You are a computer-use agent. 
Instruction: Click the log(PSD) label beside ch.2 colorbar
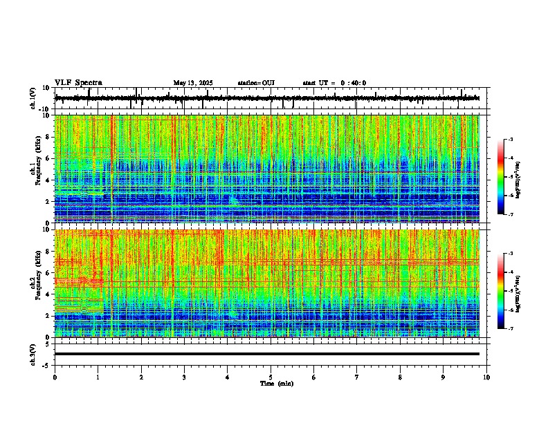[518, 294]
